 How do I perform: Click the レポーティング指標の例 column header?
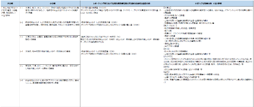[122, 3]
